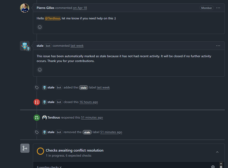Click the stale bot avatar image
228x168 pixels.
pyautogui.click(x=25, y=46)
